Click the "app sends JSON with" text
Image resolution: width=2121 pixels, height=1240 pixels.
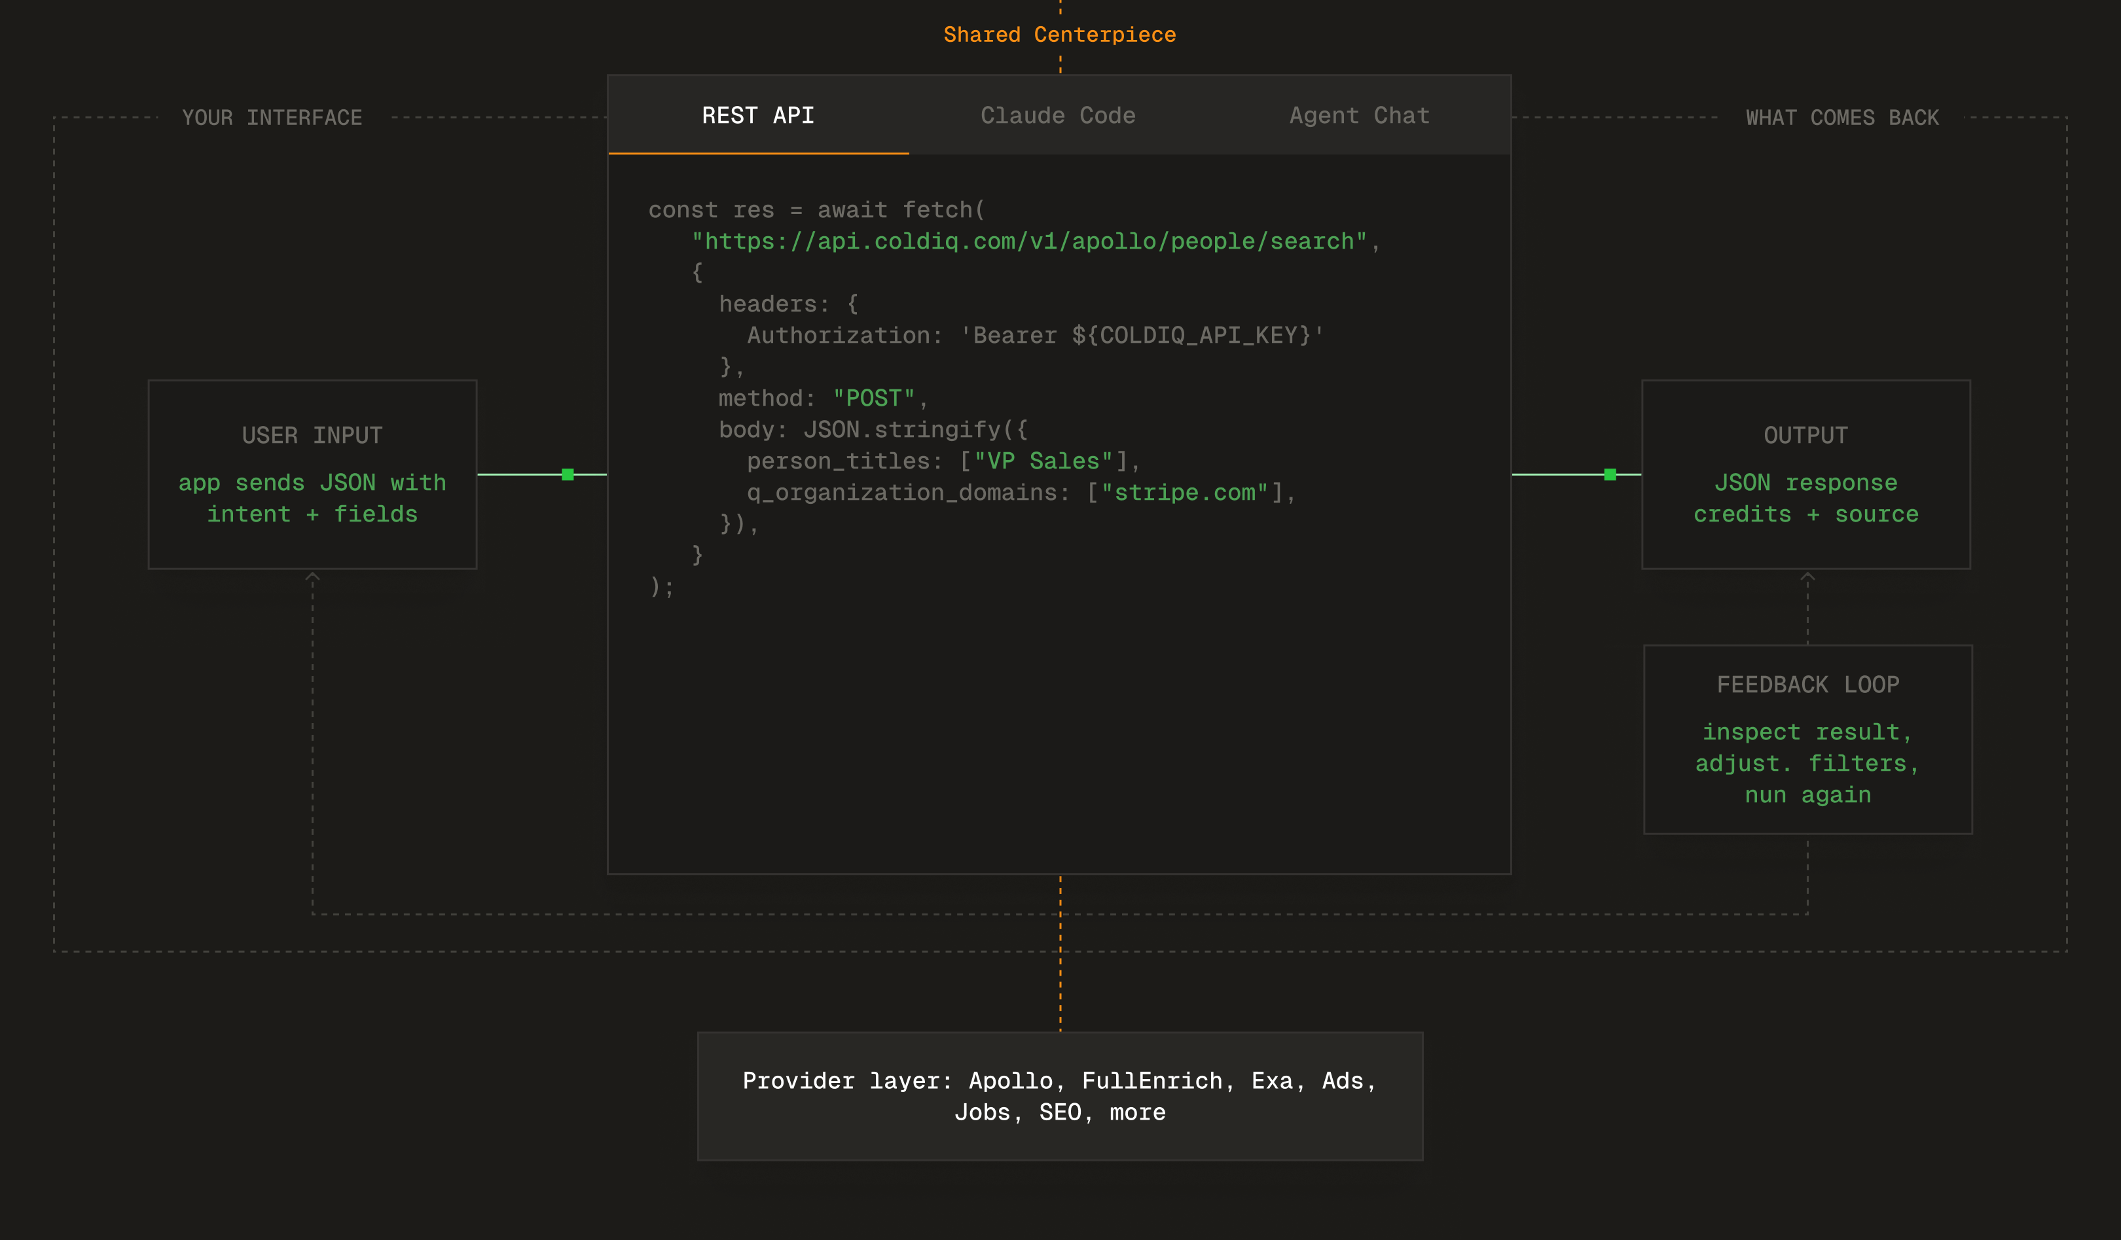tap(312, 483)
